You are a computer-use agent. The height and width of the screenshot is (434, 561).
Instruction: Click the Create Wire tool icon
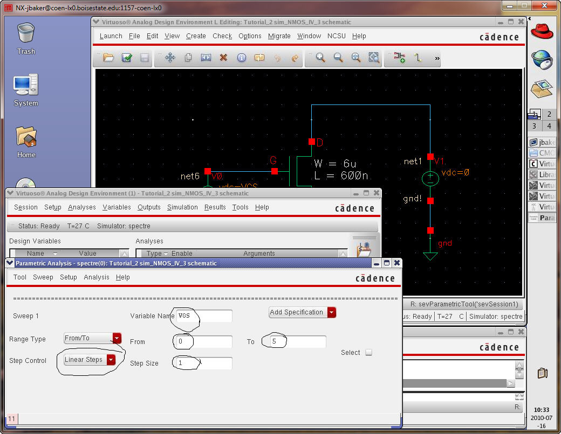[x=417, y=58]
